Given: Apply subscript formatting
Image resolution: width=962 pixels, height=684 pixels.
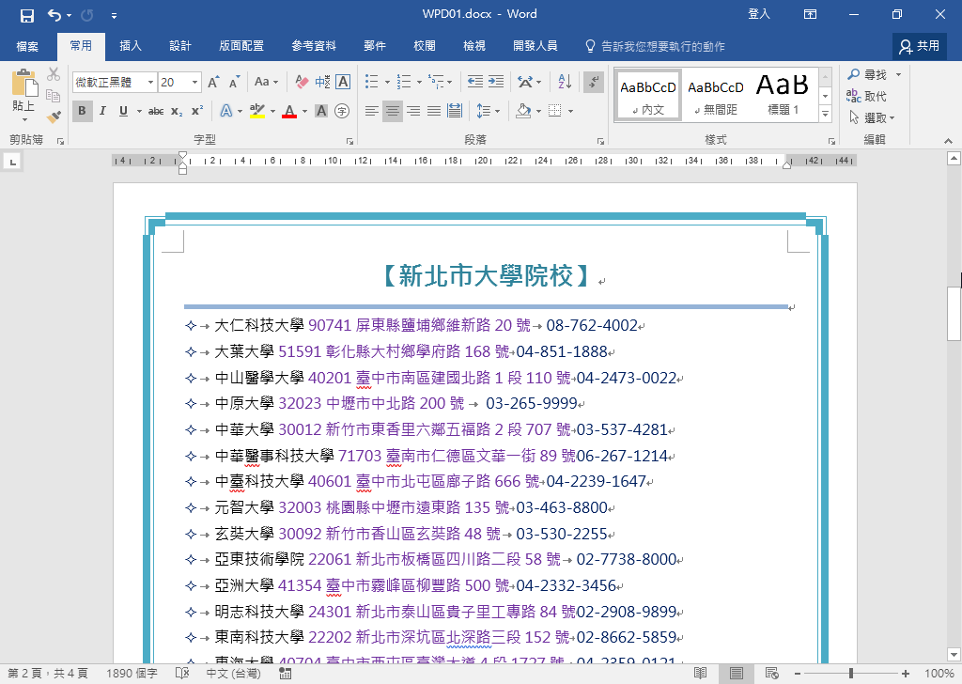Looking at the screenshot, I should tap(176, 111).
